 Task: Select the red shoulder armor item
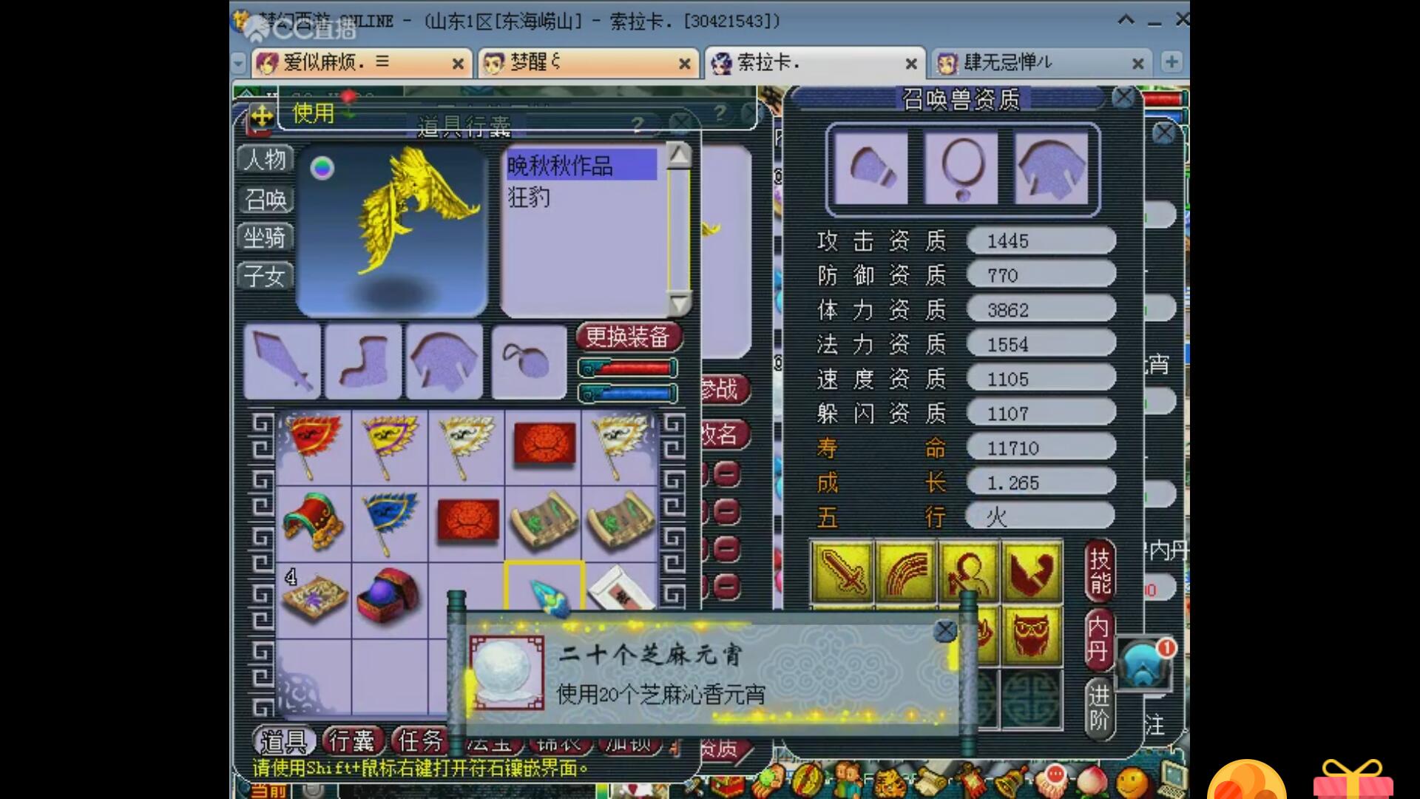314,522
